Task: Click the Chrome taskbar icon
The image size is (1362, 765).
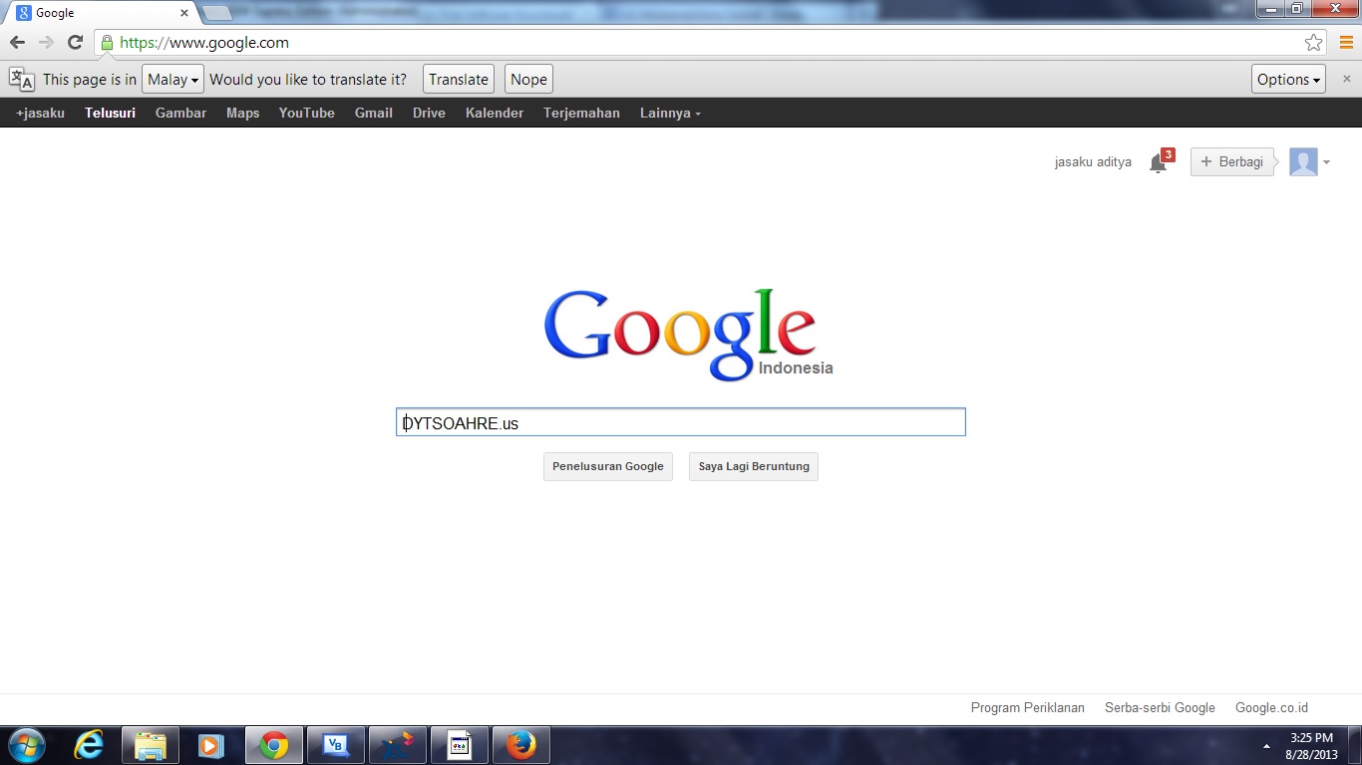Action: (x=274, y=745)
